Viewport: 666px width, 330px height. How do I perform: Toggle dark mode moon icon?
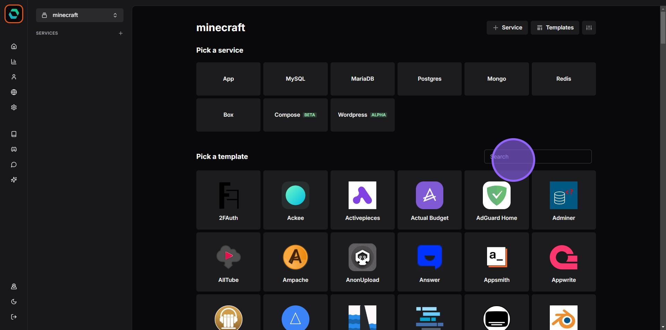coord(14,302)
